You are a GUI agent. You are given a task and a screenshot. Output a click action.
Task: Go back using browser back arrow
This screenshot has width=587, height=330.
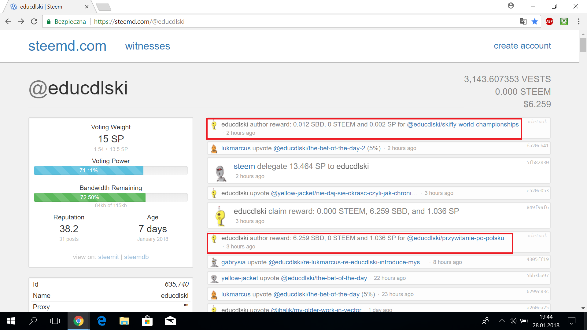(8, 21)
